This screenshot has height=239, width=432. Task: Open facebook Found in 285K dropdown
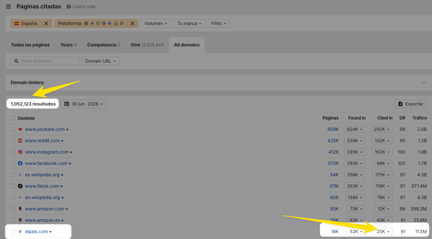[x=355, y=163]
